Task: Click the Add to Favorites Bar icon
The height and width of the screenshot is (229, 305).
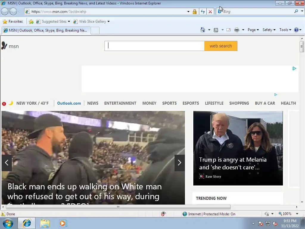Action: point(31,21)
